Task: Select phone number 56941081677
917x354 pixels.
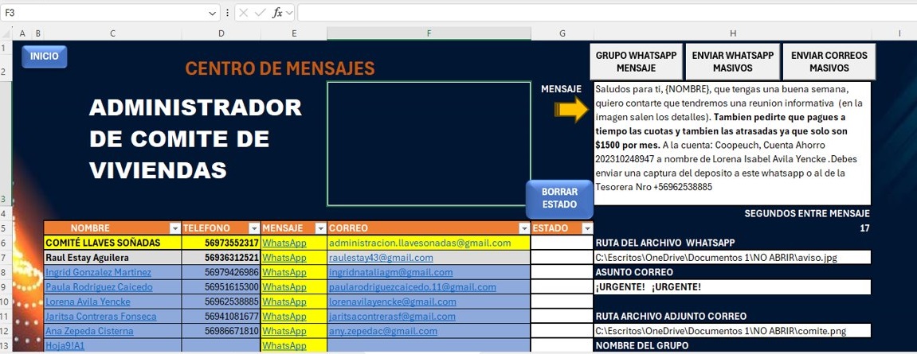Action: click(221, 316)
